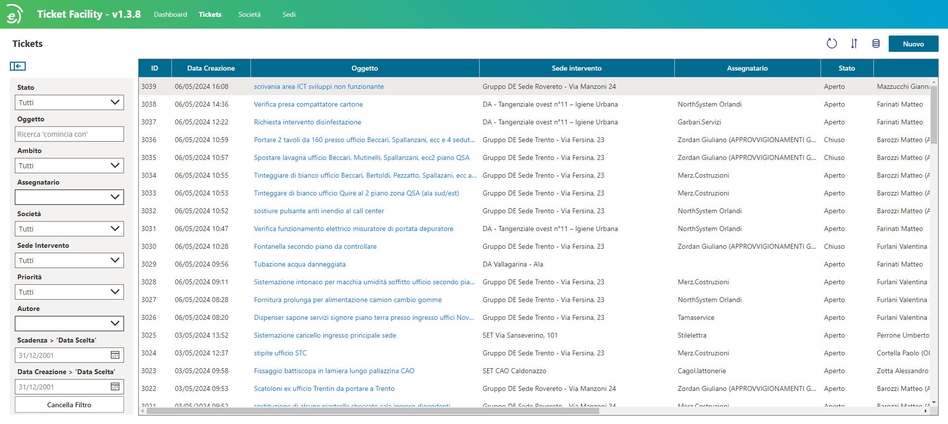Click 'Perrone Umberto' author cell
948x424 pixels.
tap(903, 335)
